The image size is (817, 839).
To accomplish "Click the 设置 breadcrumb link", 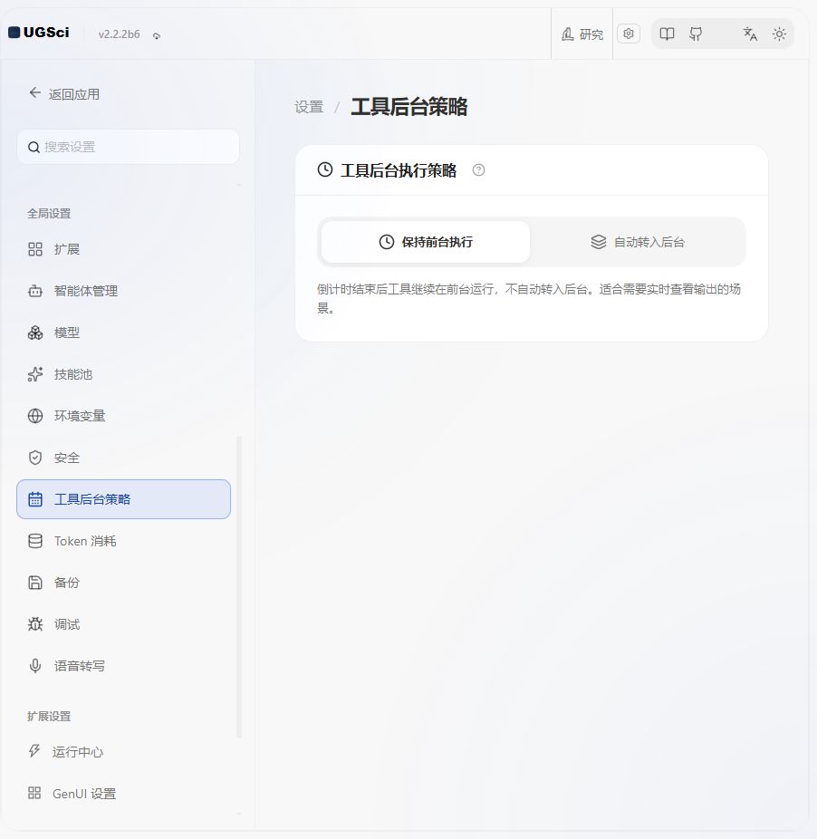I will click(x=309, y=107).
